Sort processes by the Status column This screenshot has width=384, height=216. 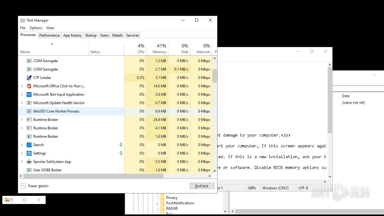coord(106,49)
